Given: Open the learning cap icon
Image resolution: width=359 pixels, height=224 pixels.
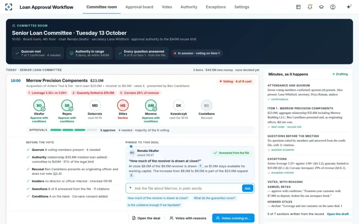Looking at the screenshot, I should (321, 7).
